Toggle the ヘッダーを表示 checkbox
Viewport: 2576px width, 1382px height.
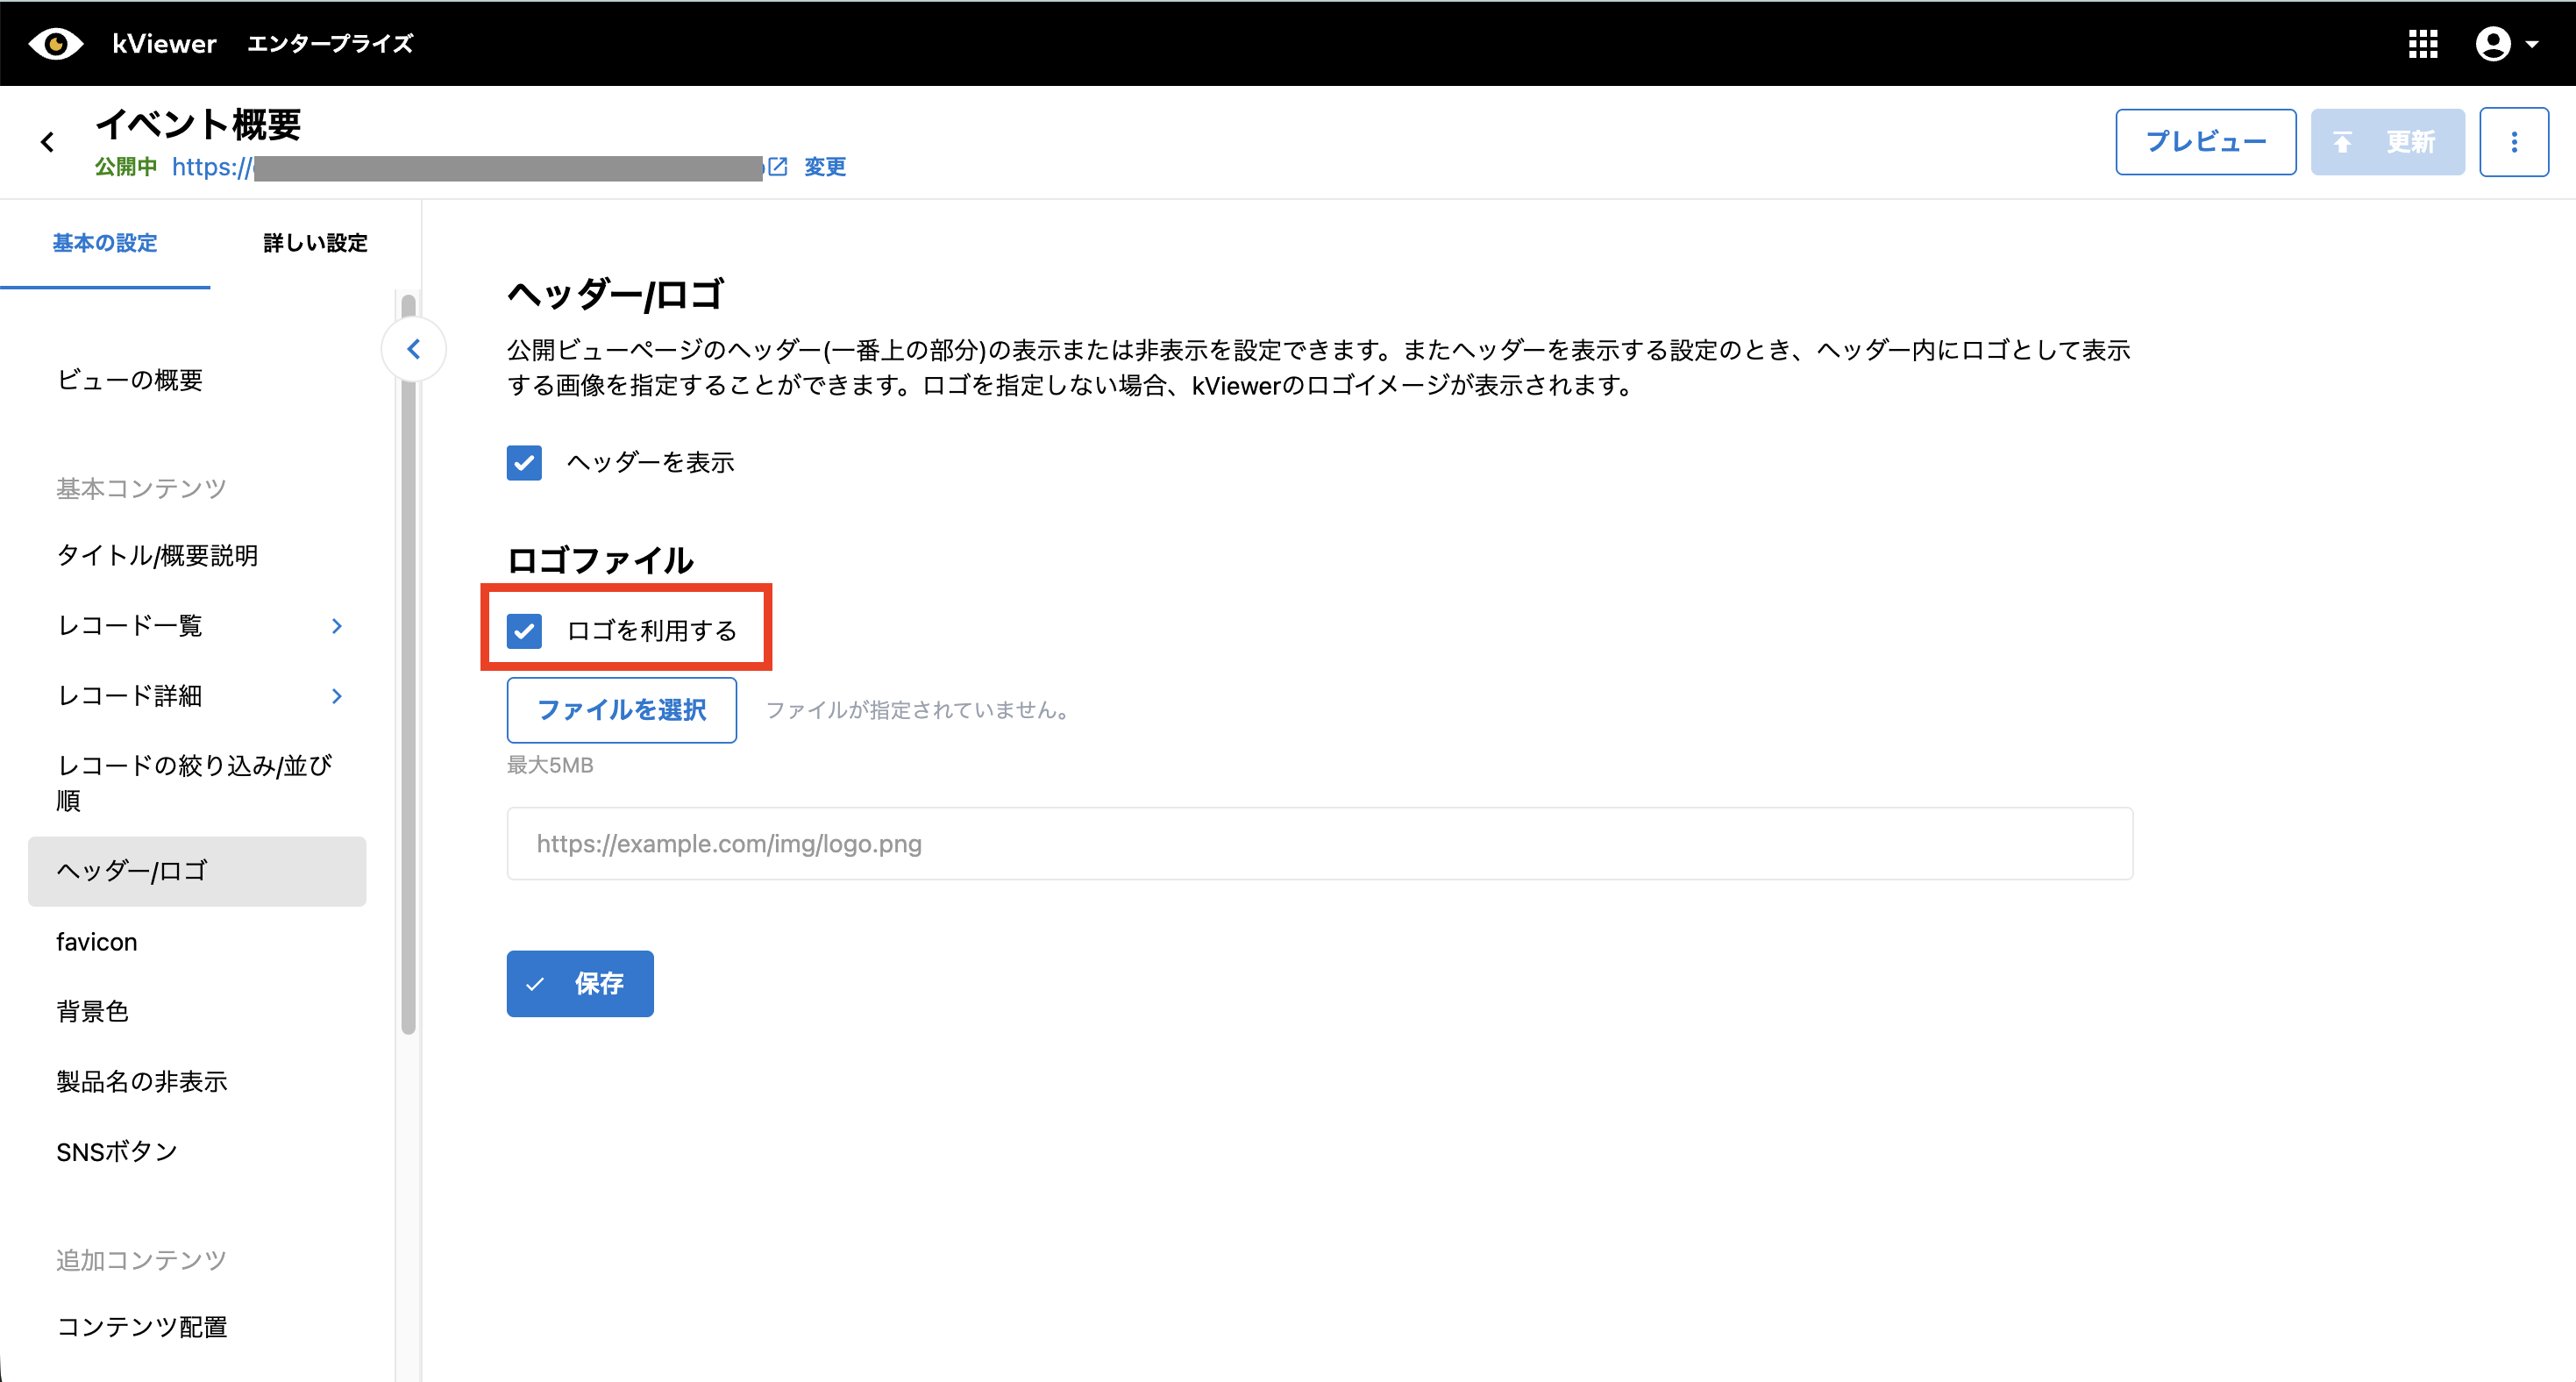click(524, 462)
